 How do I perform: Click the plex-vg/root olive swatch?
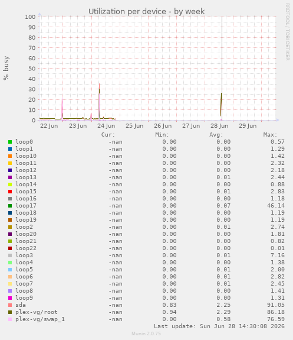click(10, 312)
